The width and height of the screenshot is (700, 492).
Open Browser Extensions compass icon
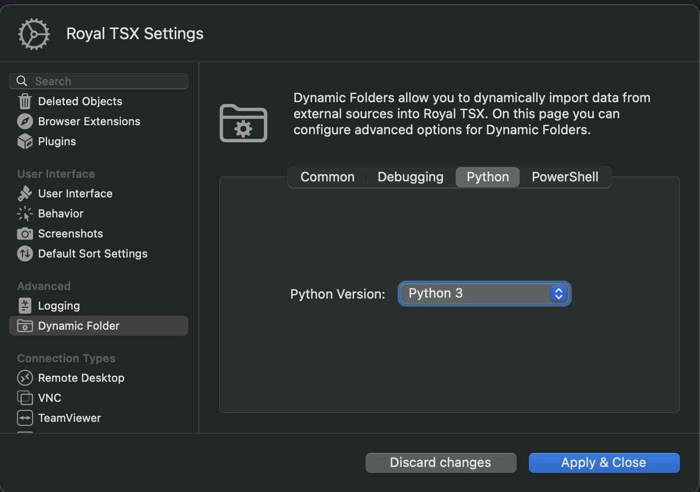tap(25, 121)
